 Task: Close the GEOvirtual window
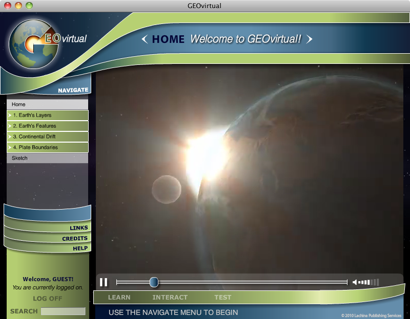click(8, 6)
